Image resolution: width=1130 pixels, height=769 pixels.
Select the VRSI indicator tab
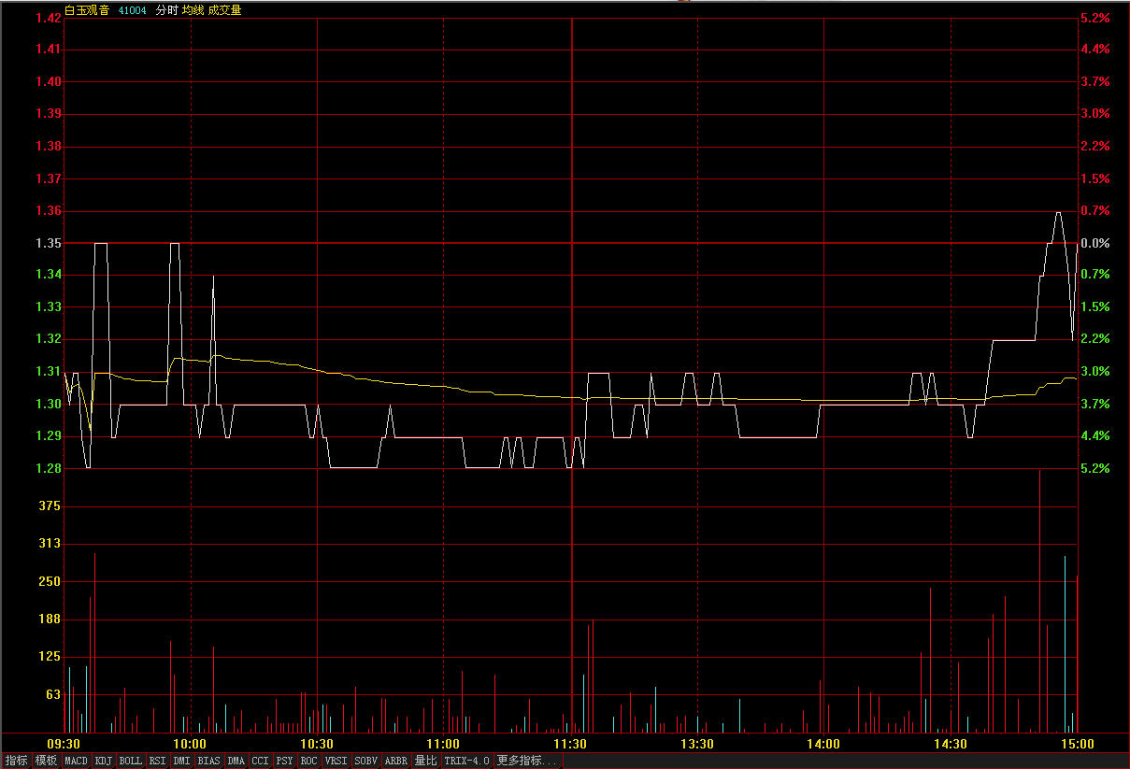[336, 761]
